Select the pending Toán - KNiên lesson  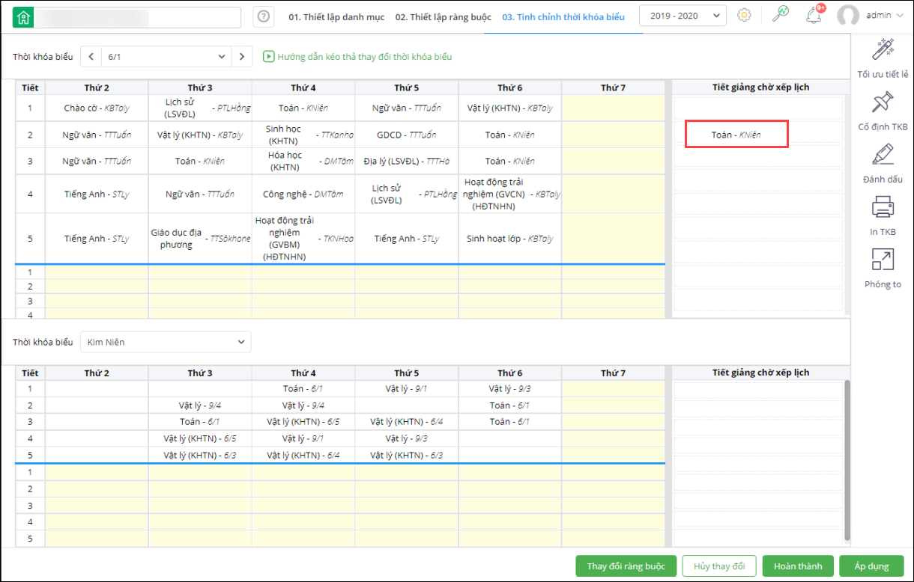736,135
